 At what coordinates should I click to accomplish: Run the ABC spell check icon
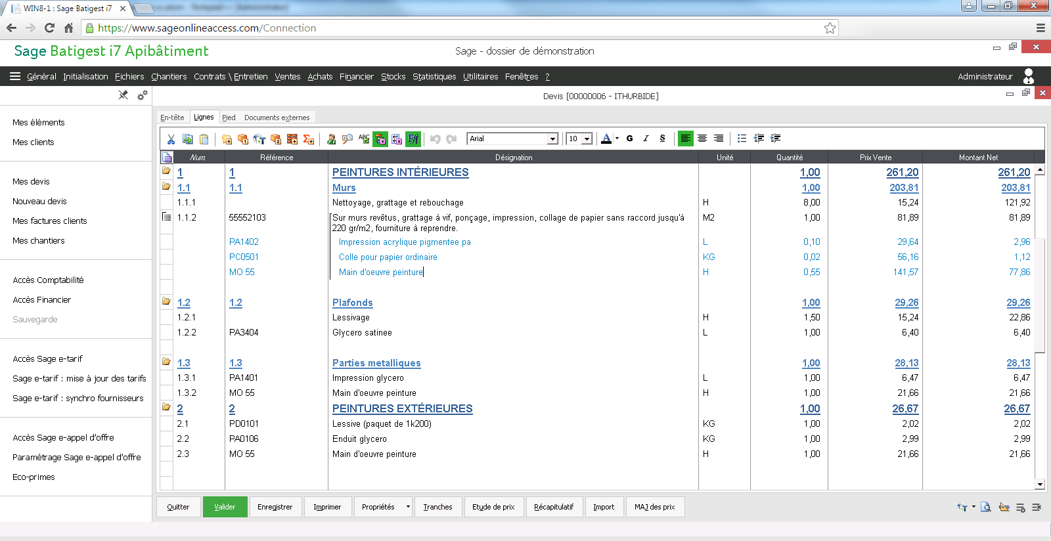pos(364,139)
